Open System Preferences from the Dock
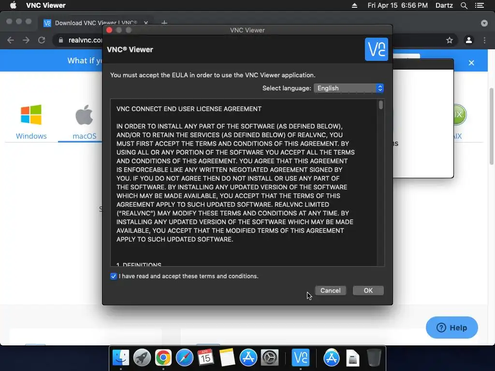Screen dimensions: 495x371 [x=269, y=358]
